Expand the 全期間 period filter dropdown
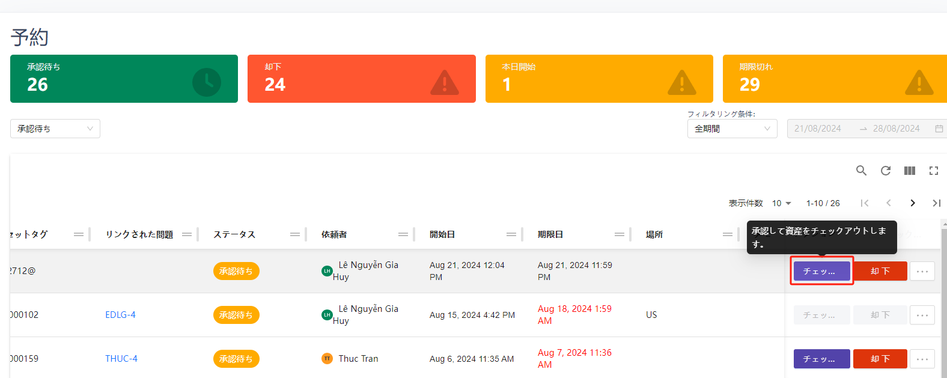This screenshot has height=378, width=947. pos(731,129)
